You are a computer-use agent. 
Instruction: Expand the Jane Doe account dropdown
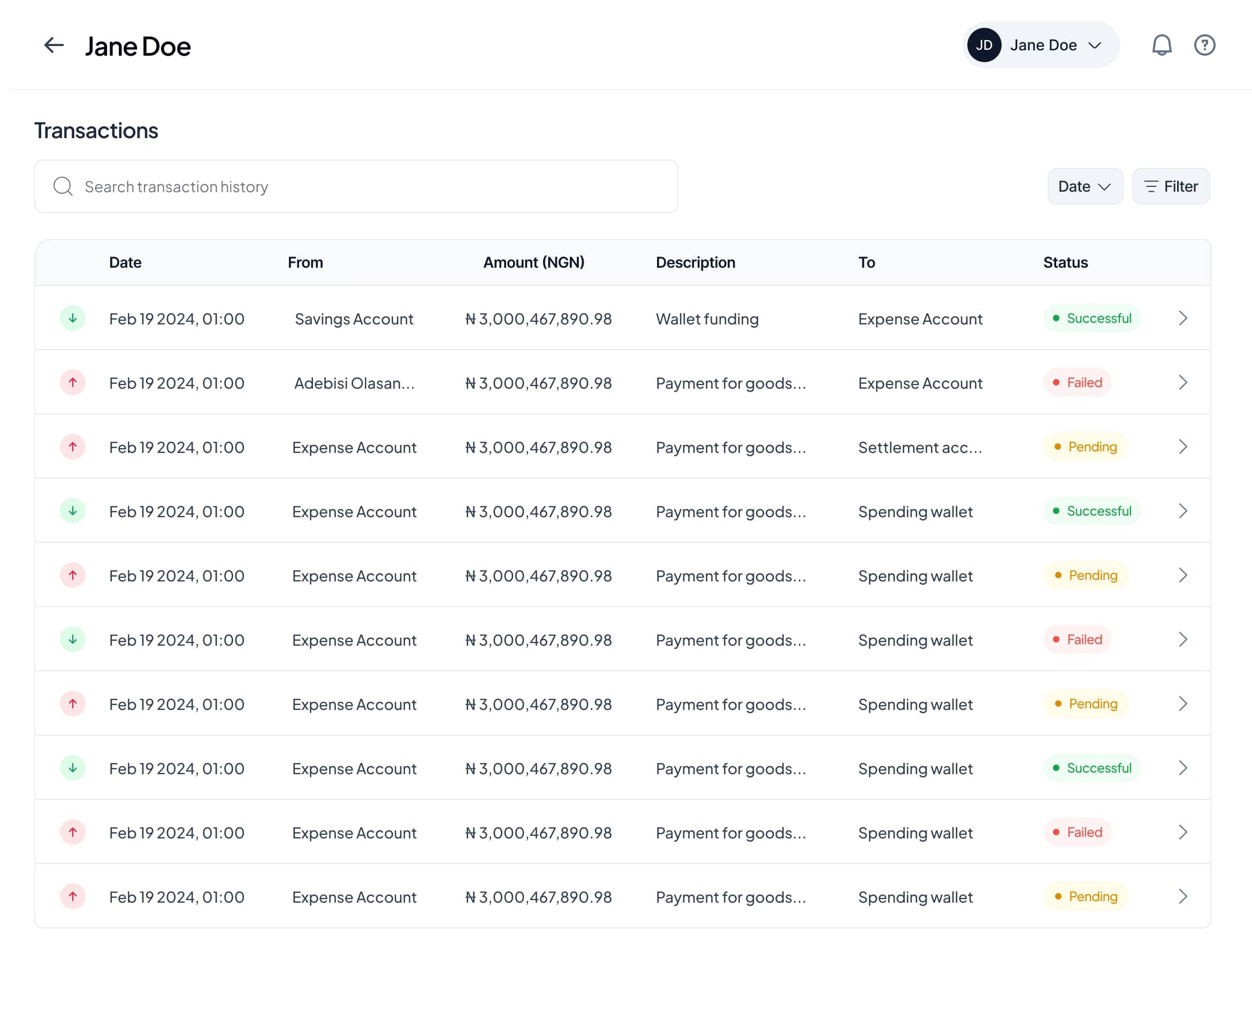tap(1095, 45)
